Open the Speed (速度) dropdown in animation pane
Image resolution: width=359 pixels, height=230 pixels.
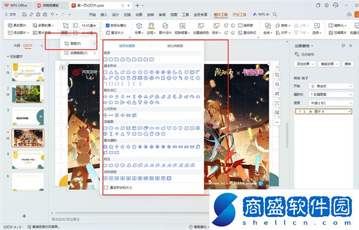pos(331,103)
